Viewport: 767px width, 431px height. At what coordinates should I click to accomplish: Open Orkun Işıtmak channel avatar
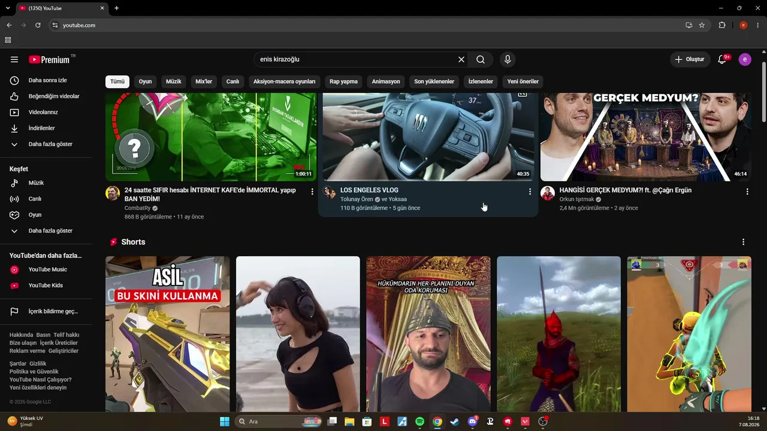pyautogui.click(x=548, y=193)
